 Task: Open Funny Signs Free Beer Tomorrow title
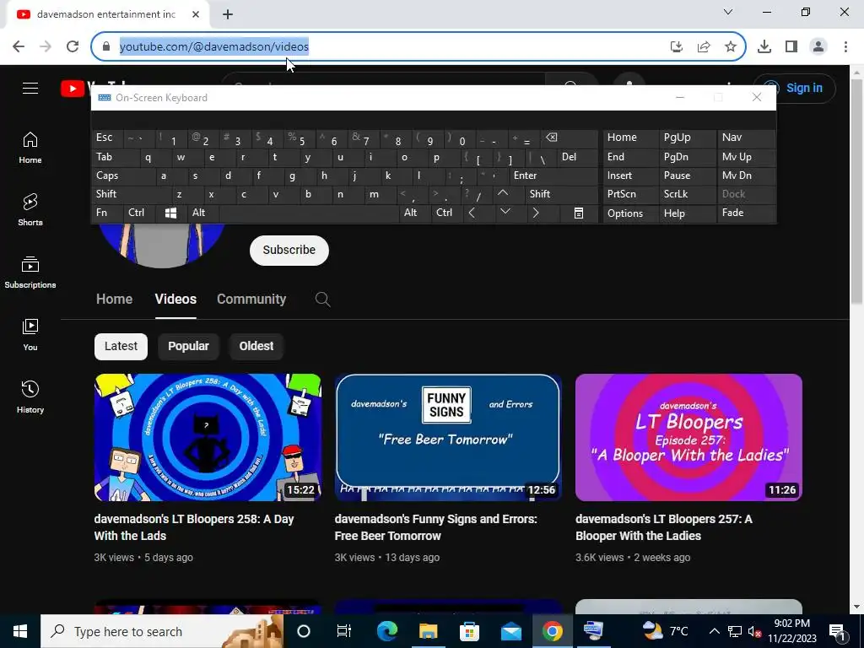tap(436, 527)
